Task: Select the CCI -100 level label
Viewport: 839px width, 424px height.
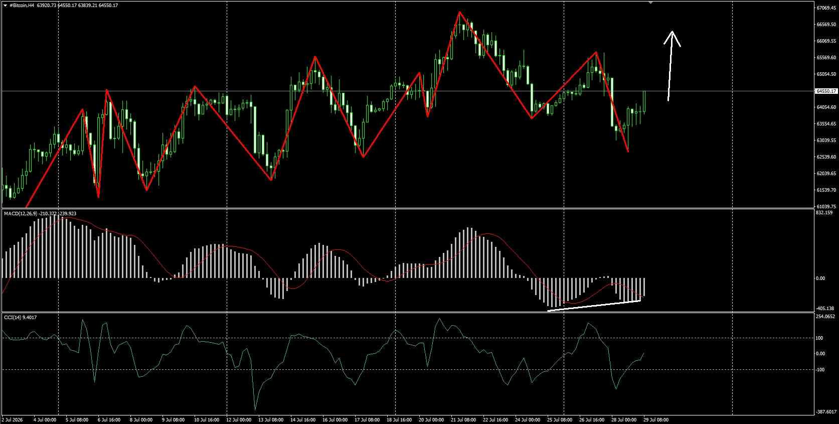Action: point(820,370)
